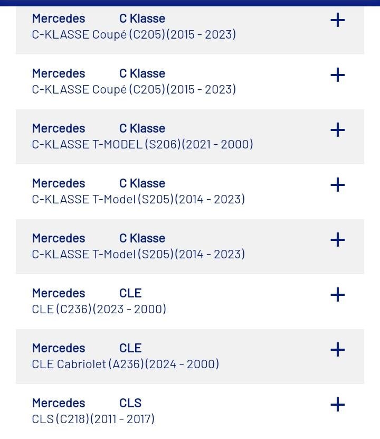This screenshot has height=439, width=380.
Task: Expand the topmost C-KLASSE Coupé (C205) plus icon
Action: (337, 20)
